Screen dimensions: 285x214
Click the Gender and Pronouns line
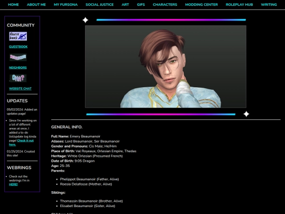point(84,146)
